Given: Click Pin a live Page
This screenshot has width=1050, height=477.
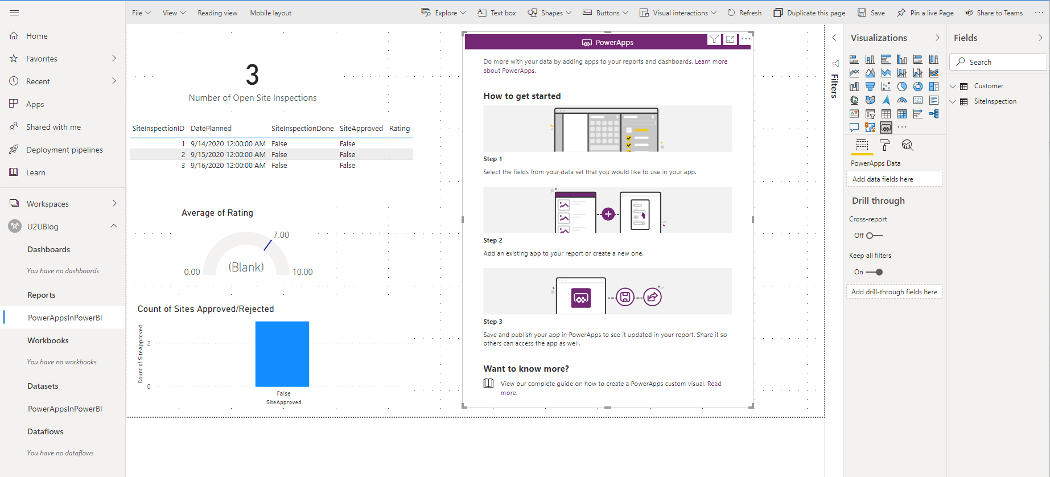Looking at the screenshot, I should coord(925,13).
